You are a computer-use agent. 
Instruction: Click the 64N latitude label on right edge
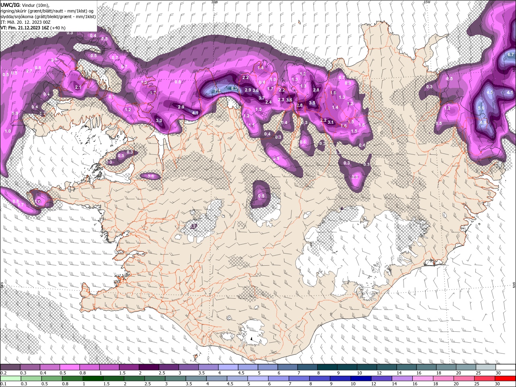click(514, 285)
